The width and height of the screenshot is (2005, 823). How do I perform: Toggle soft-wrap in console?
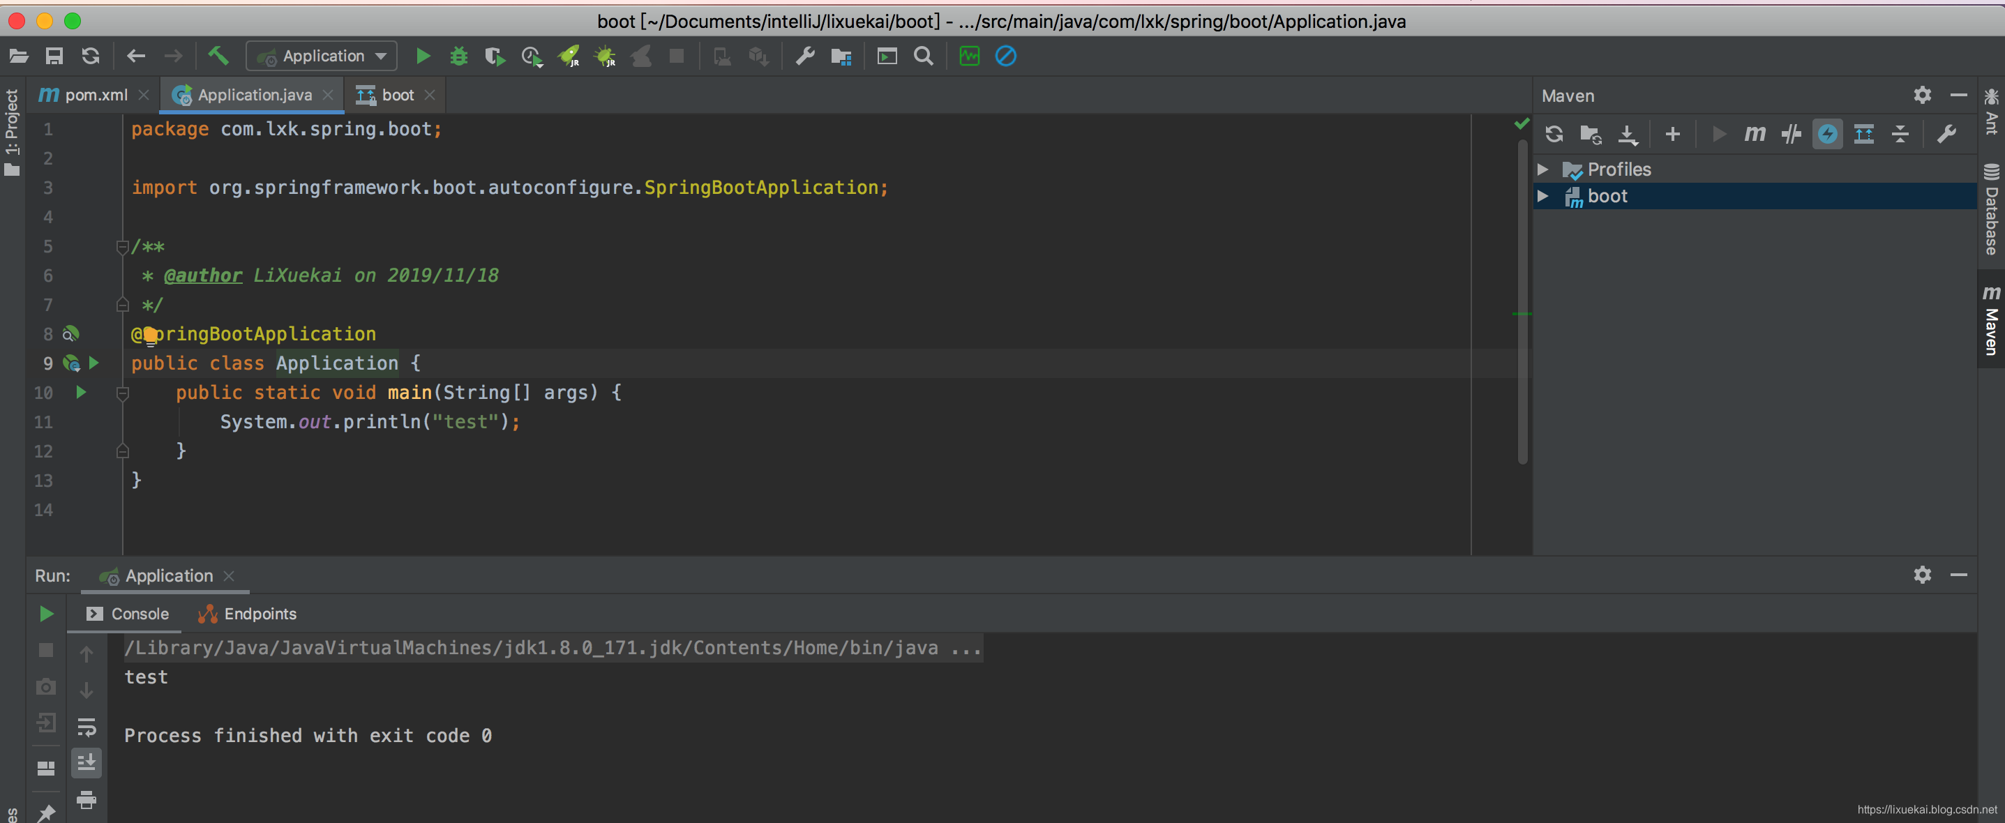pos(87,727)
